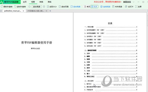The image size is (148, 92).
Task: Click contents entry 1、文件
Action: 111,53
